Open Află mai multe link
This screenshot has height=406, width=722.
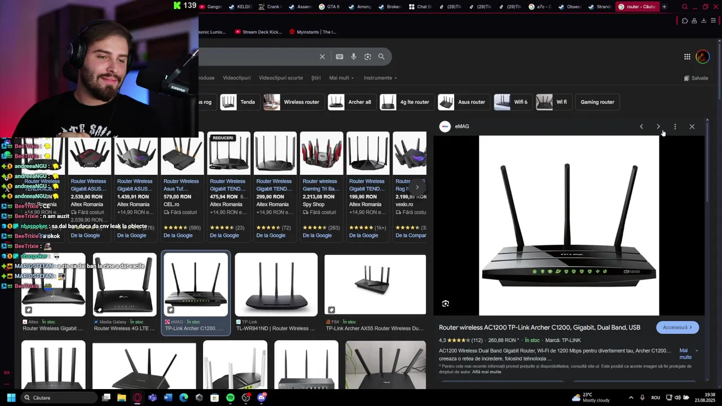487,372
